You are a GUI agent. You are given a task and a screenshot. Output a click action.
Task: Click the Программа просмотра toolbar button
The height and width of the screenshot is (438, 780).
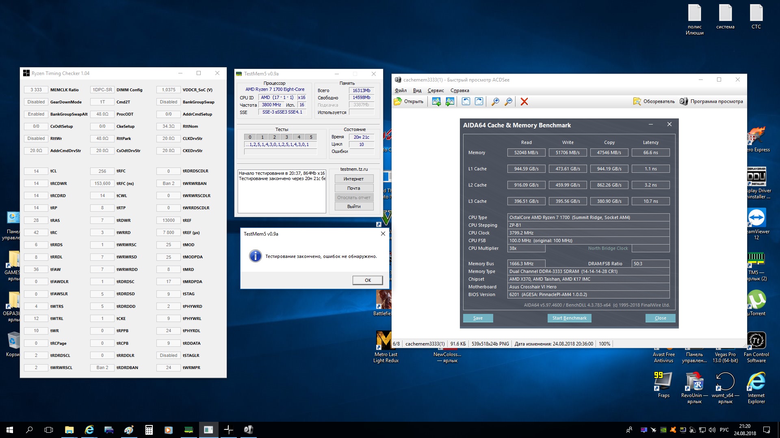[x=711, y=101]
